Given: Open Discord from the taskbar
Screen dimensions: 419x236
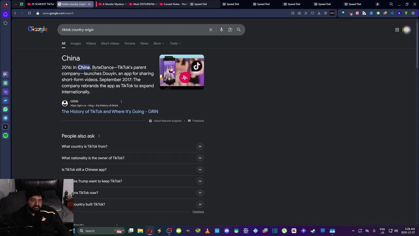Looking at the screenshot, I should pyautogui.click(x=227, y=231).
